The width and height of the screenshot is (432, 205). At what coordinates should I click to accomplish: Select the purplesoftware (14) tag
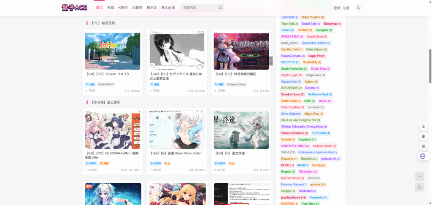click(x=294, y=197)
